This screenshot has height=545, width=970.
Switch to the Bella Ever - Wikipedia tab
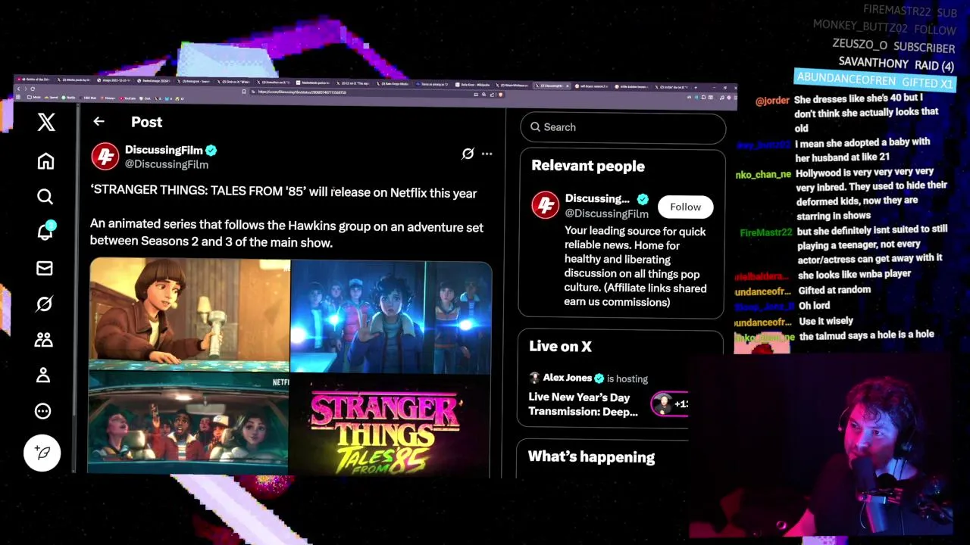475,85
